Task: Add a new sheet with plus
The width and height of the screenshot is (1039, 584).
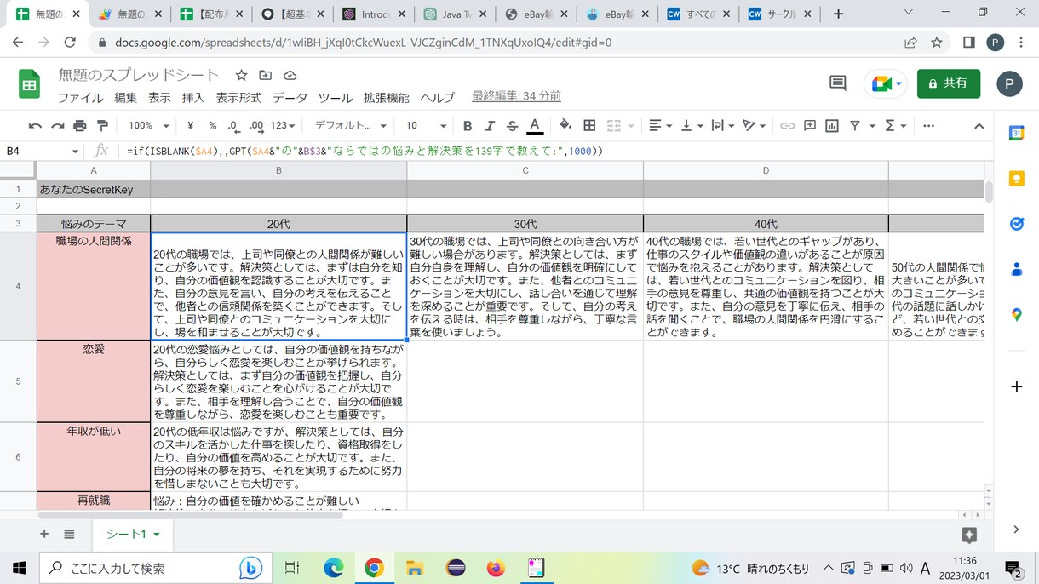Action: pos(44,534)
